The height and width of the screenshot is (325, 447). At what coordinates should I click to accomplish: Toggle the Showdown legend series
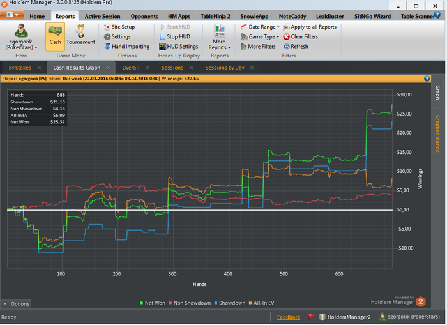pos(230,303)
